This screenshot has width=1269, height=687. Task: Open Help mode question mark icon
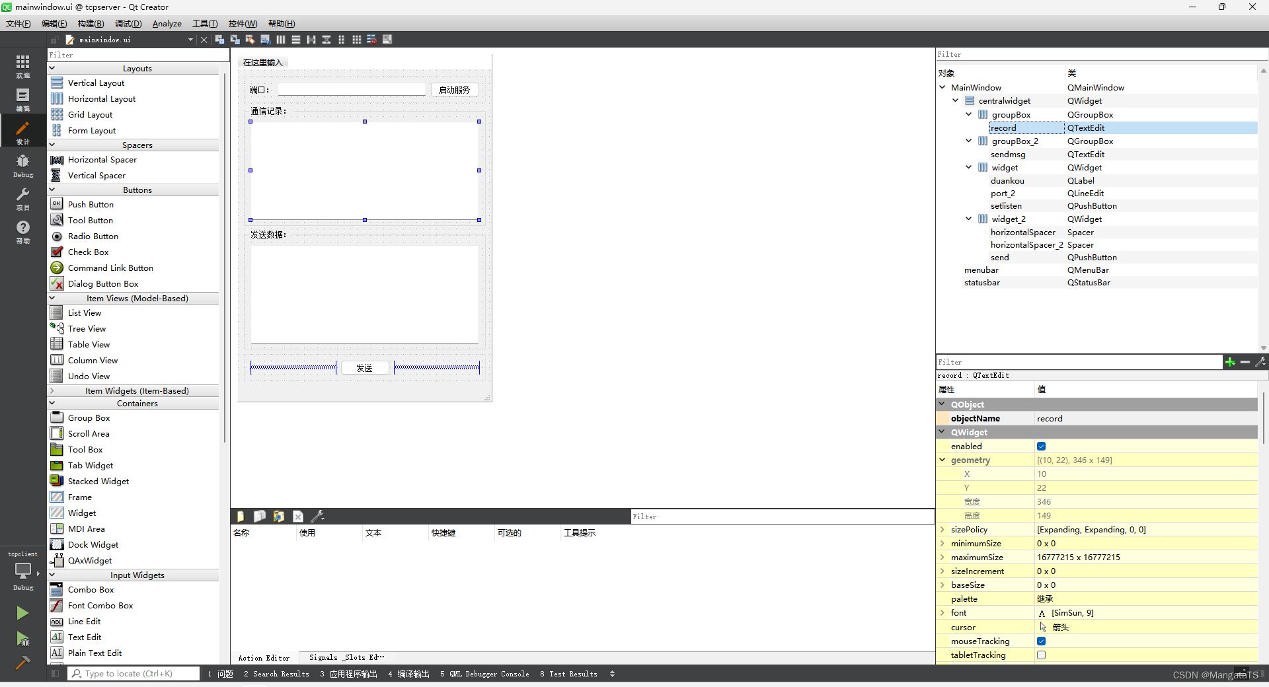coord(23,231)
